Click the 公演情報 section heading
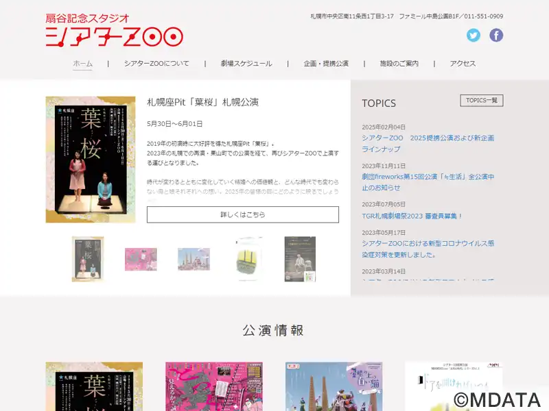The width and height of the screenshot is (549, 411). click(x=273, y=330)
